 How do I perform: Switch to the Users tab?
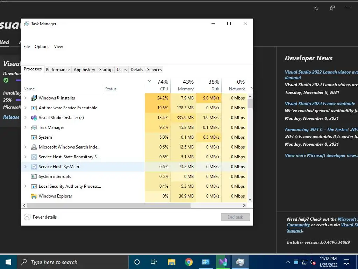pyautogui.click(x=121, y=70)
